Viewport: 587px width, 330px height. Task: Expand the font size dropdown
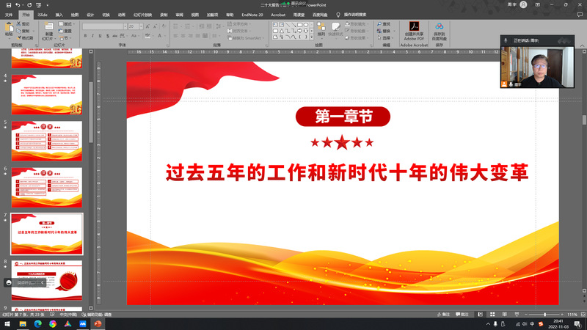[141, 26]
